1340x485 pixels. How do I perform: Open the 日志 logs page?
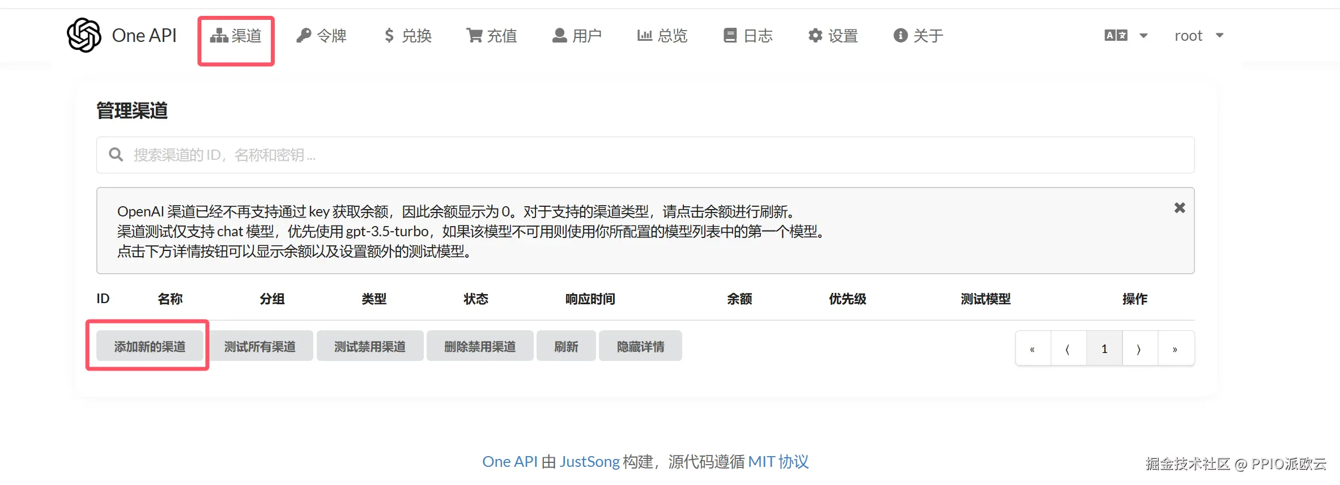point(748,36)
